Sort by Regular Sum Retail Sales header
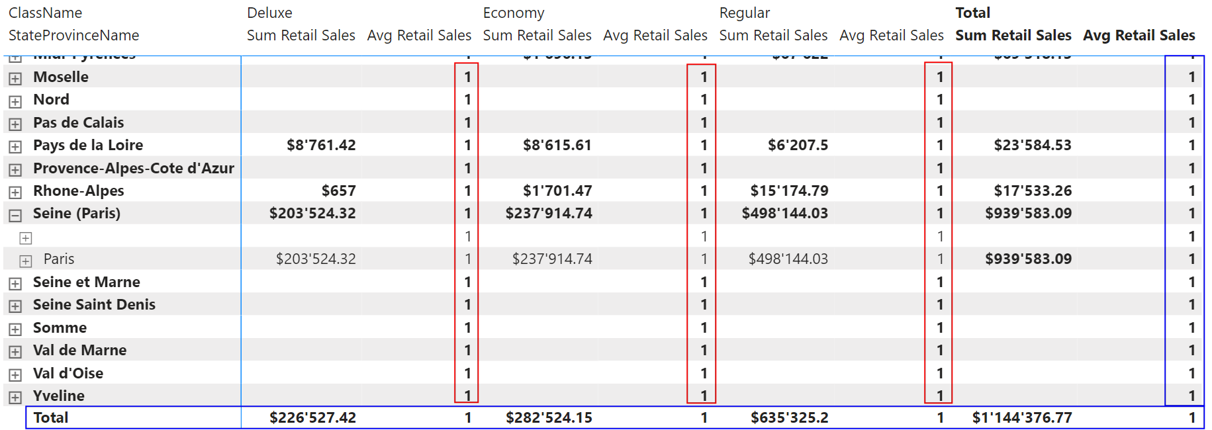 [x=773, y=36]
